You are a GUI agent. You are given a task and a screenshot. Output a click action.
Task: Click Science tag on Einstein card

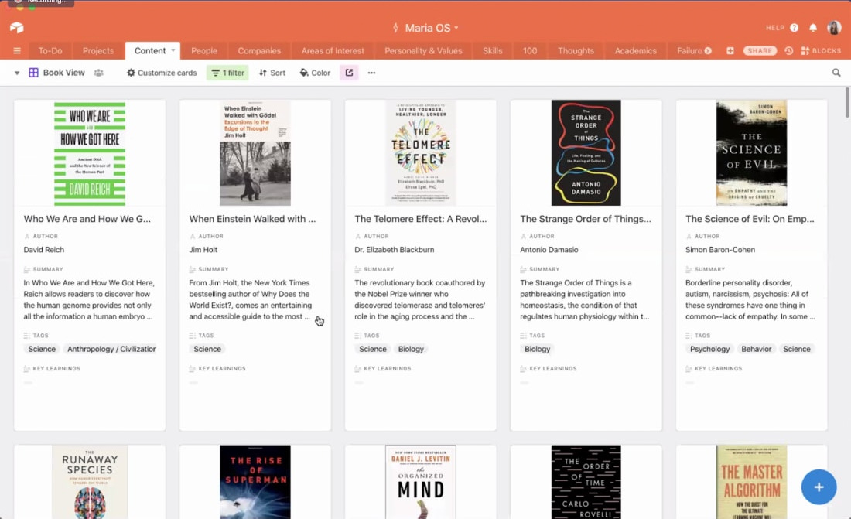coord(207,349)
